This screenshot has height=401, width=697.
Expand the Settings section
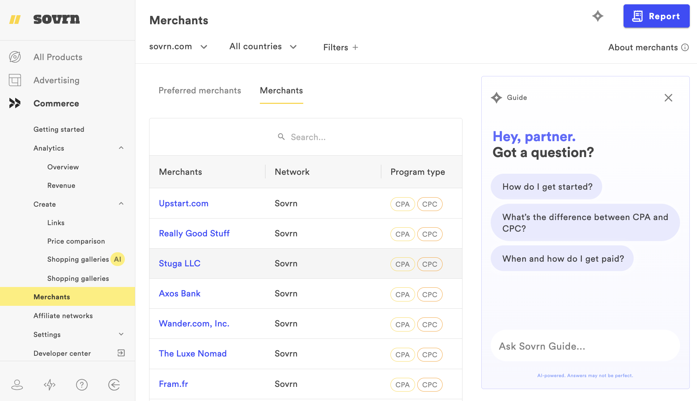121,334
